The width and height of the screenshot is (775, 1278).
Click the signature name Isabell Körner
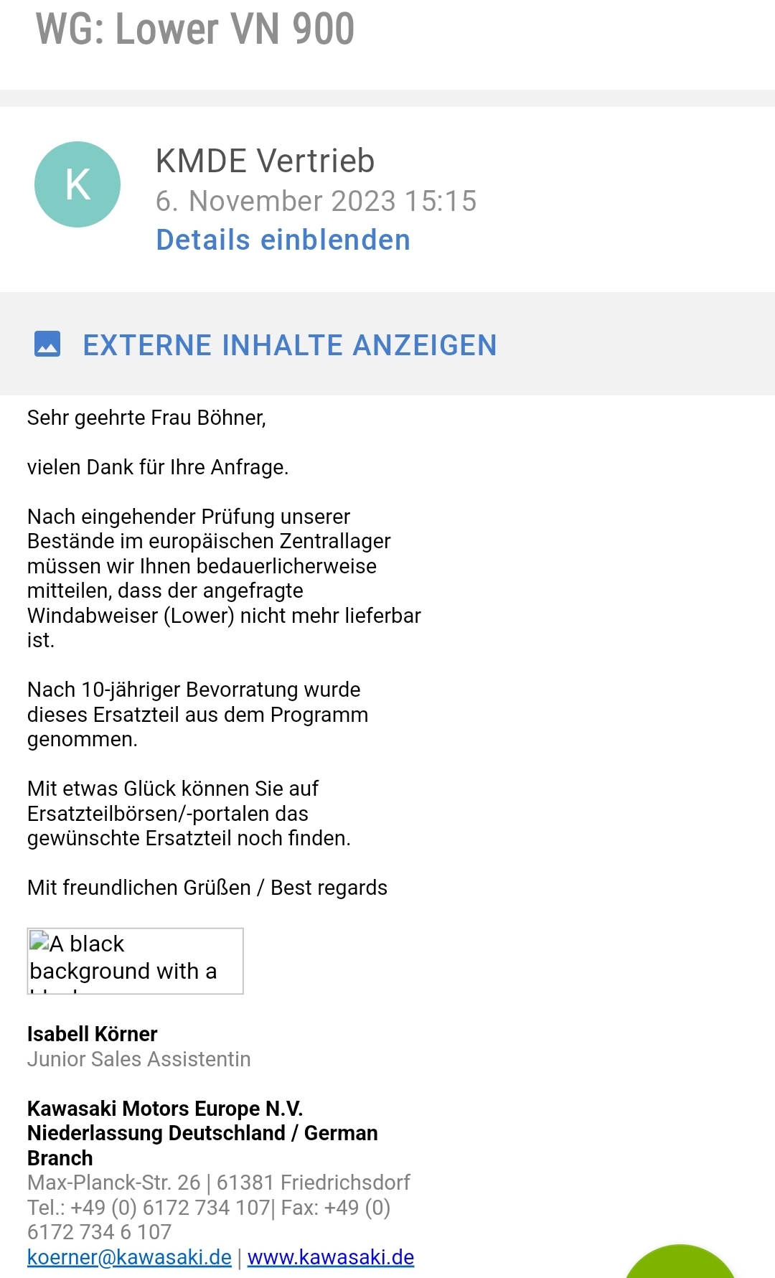tap(92, 1034)
